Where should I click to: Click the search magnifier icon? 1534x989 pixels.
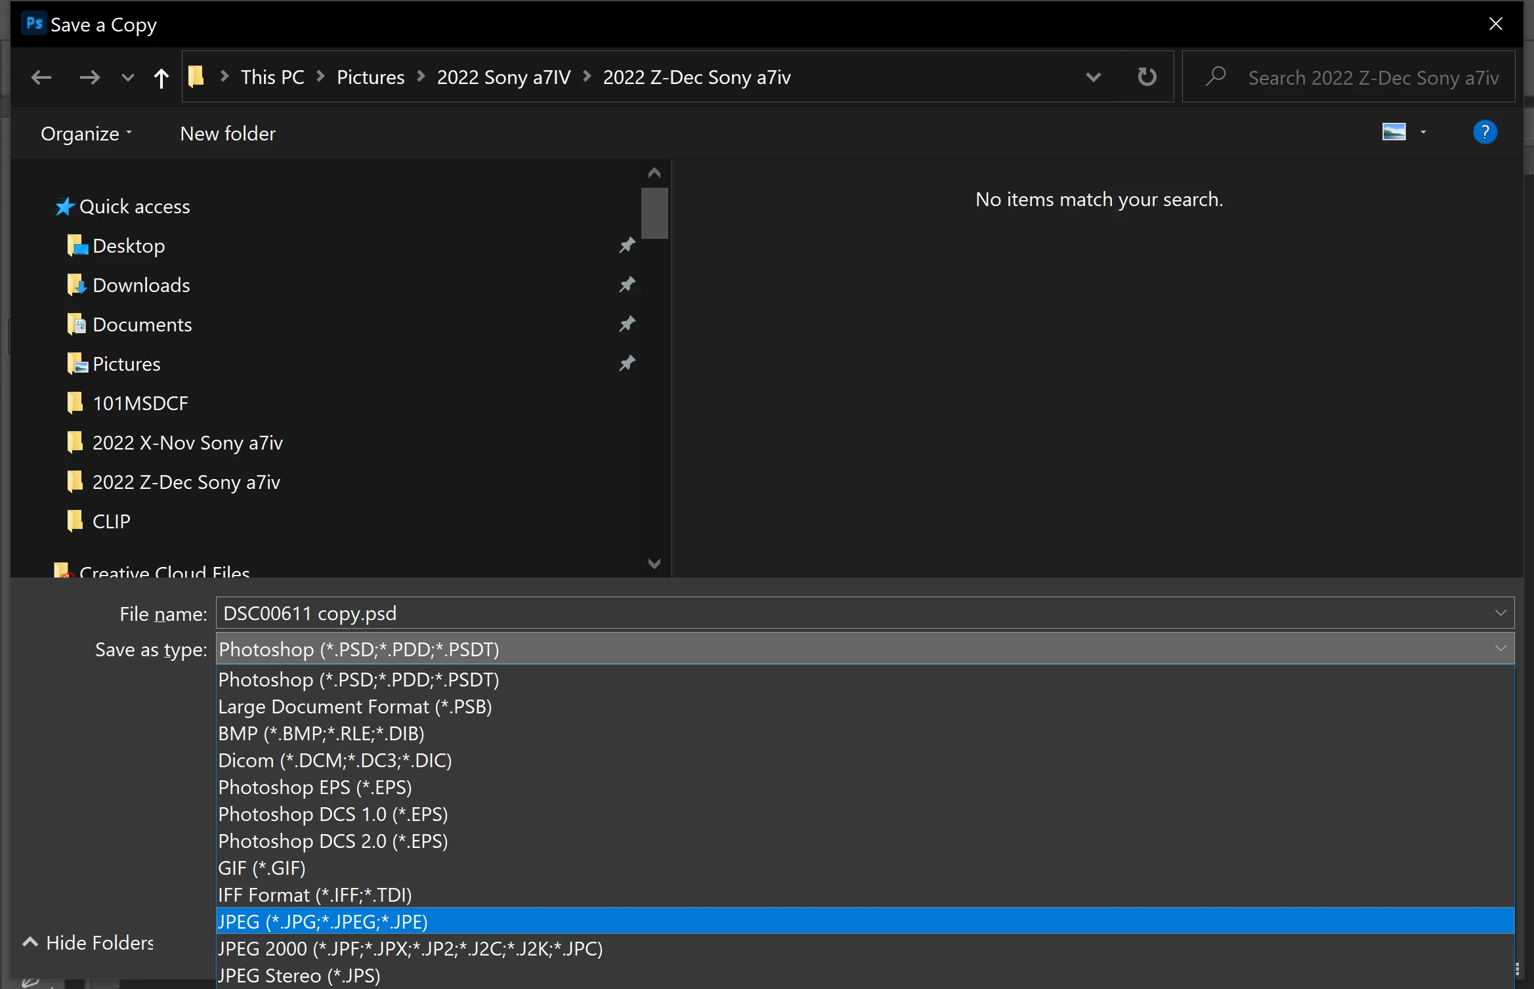1216,77
